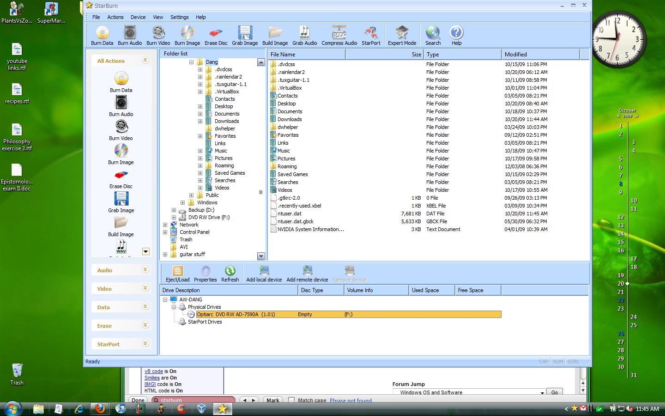Click the vB code link in the browser window
This screenshot has width=665, height=416.
tap(154, 371)
